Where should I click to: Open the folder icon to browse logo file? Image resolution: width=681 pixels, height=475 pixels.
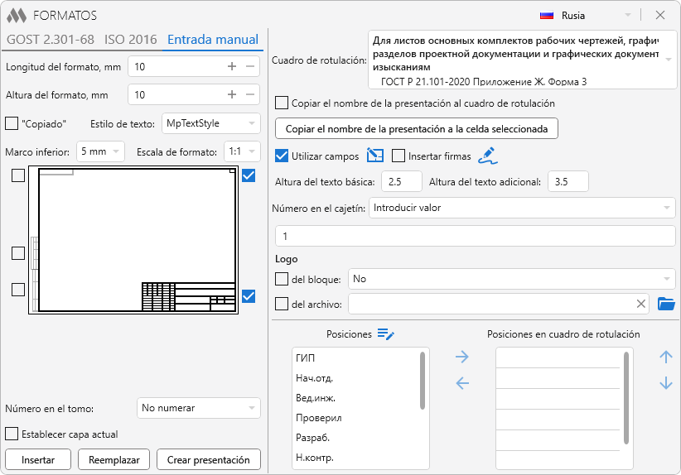(x=666, y=304)
